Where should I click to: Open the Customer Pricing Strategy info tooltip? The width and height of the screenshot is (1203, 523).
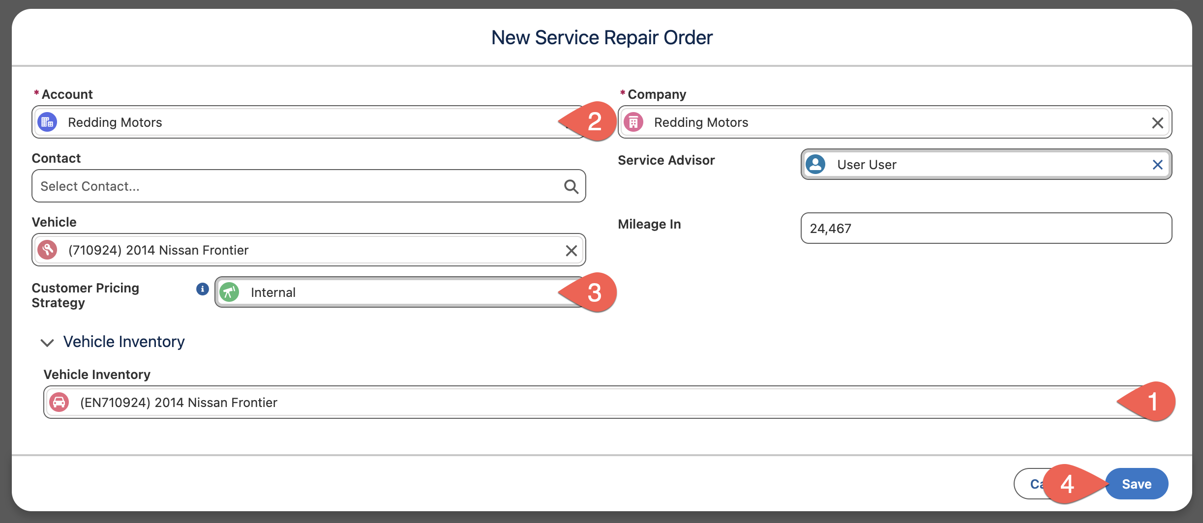coord(202,289)
